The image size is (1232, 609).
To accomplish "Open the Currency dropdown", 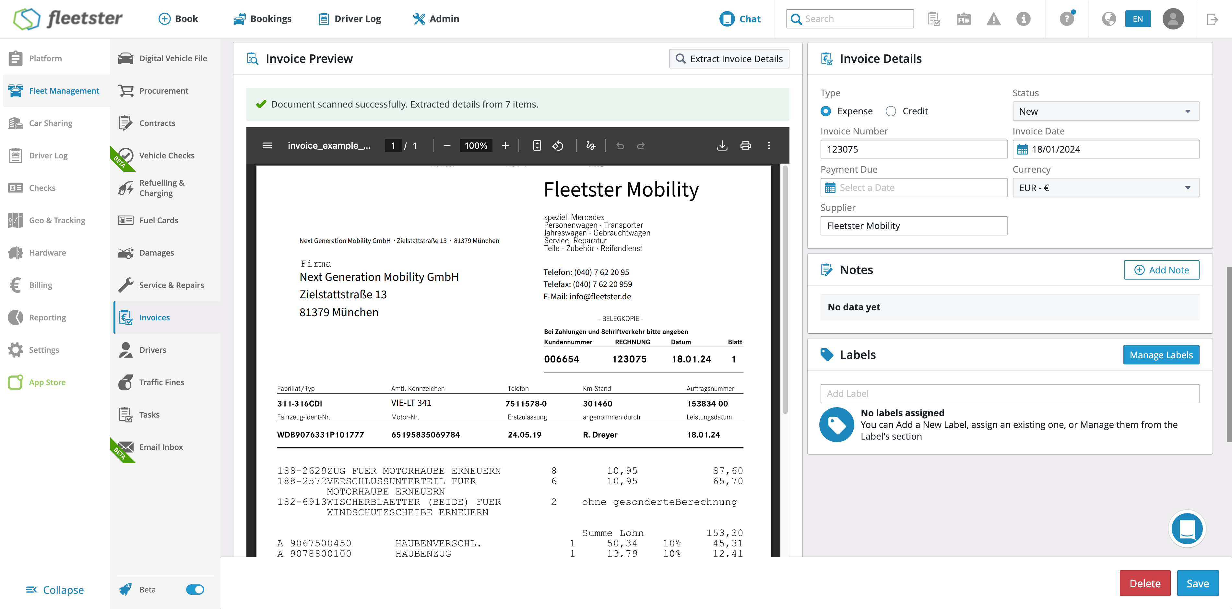I will 1105,188.
